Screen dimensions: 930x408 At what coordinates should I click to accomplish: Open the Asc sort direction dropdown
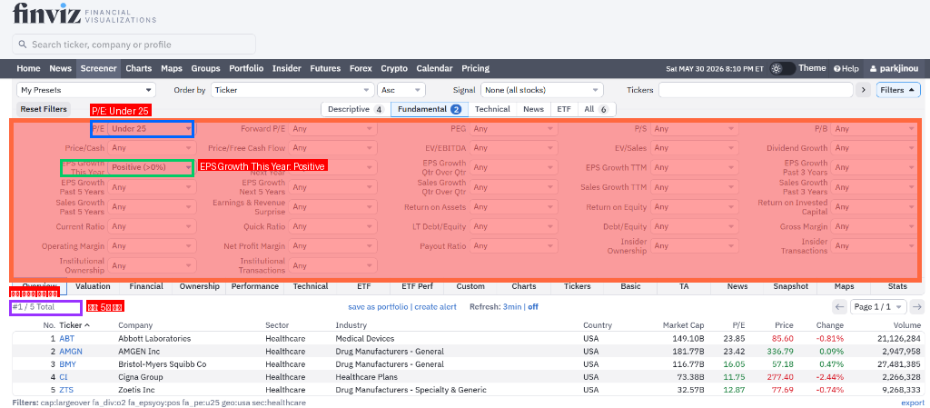[401, 90]
